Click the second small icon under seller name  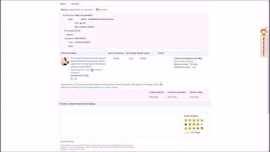click(76, 79)
